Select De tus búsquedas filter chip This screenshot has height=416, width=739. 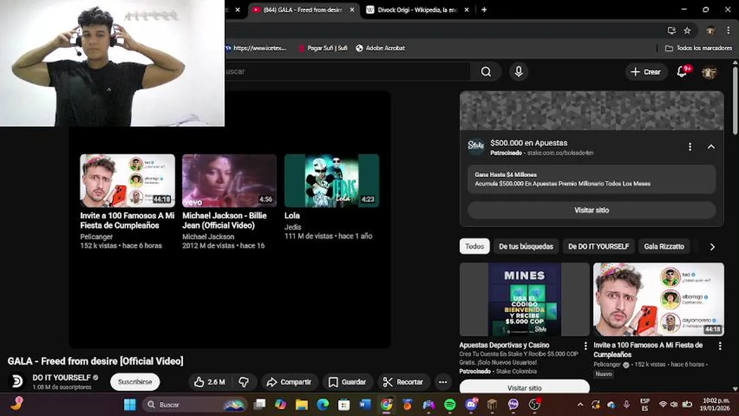pos(526,247)
